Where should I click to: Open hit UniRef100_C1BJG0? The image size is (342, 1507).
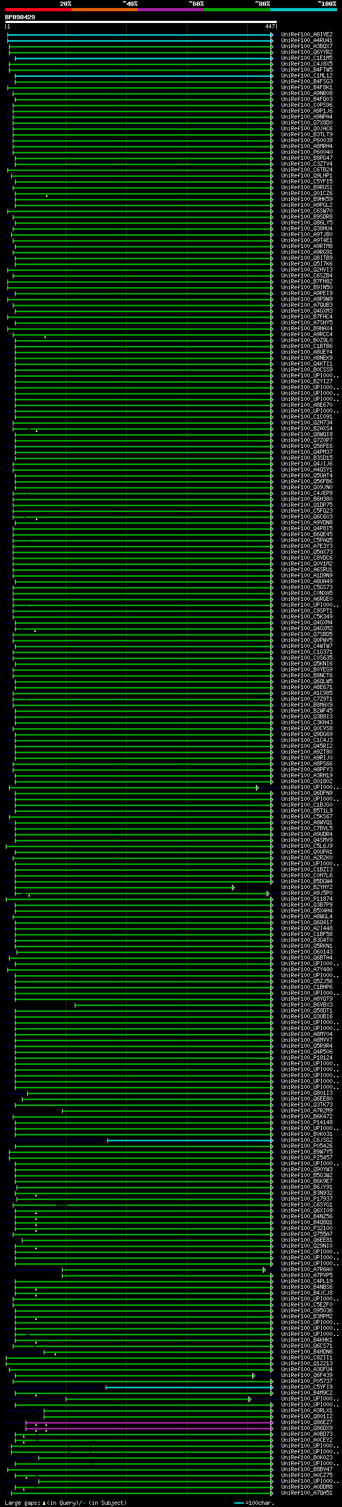tap(307, 805)
